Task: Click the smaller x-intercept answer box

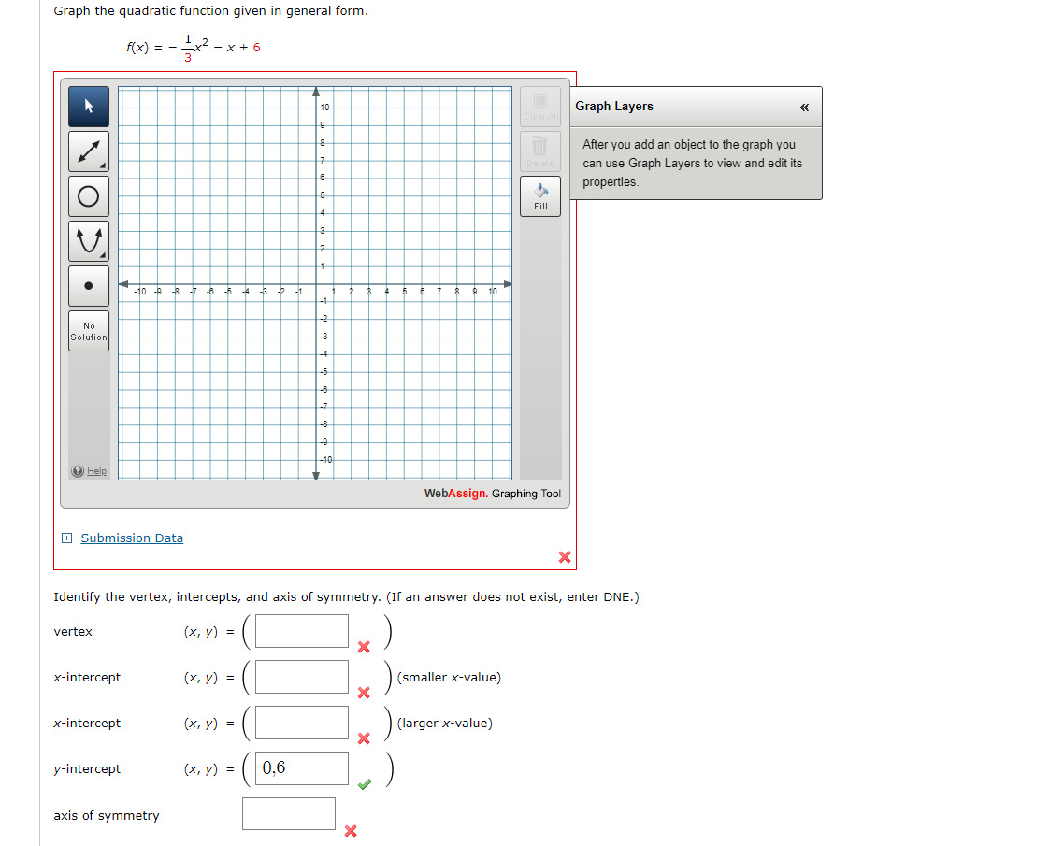Action: (300, 676)
